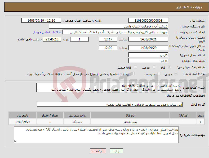The height and width of the screenshot is (158, 209).
Task: Click the کد کالا column header
Action: (x=183, y=115)
